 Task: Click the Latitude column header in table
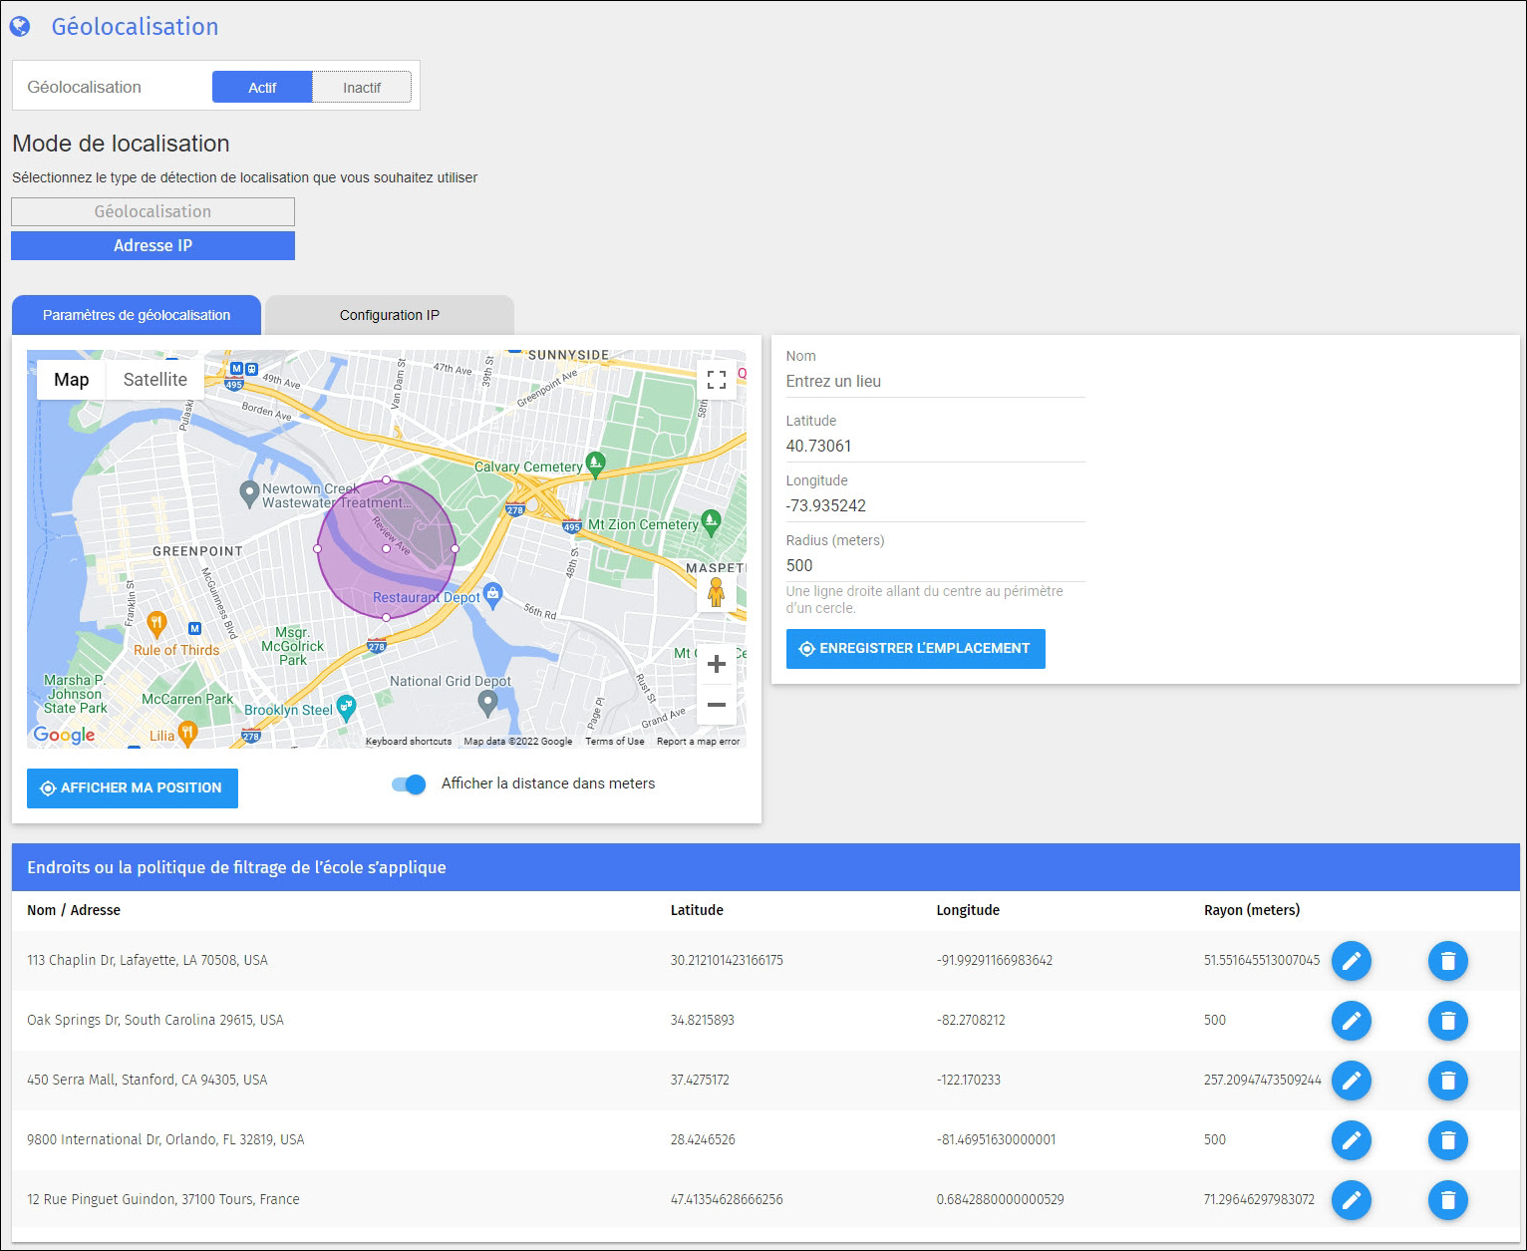[697, 910]
